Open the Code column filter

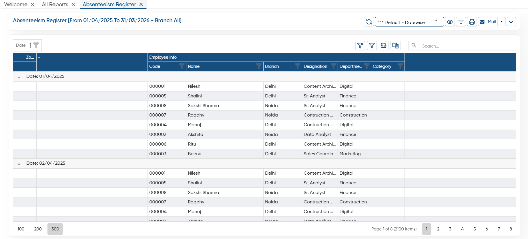(x=182, y=66)
